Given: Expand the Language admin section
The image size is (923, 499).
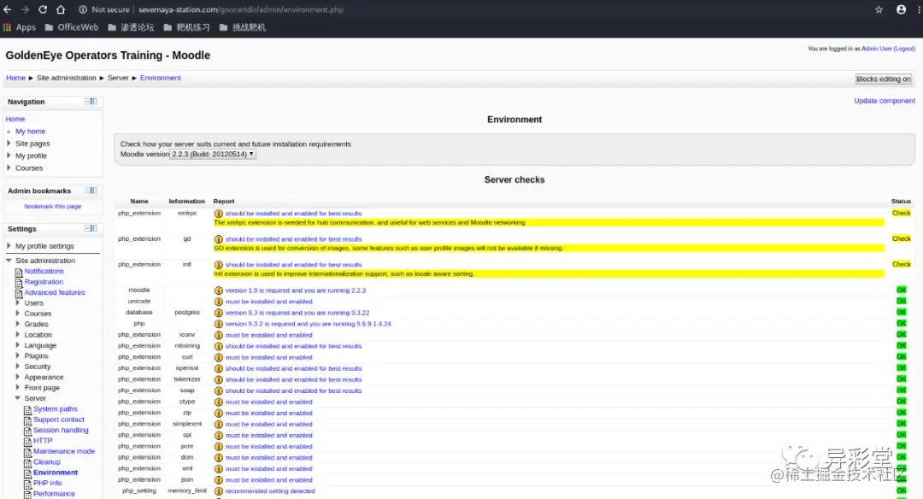Looking at the screenshot, I should (18, 345).
